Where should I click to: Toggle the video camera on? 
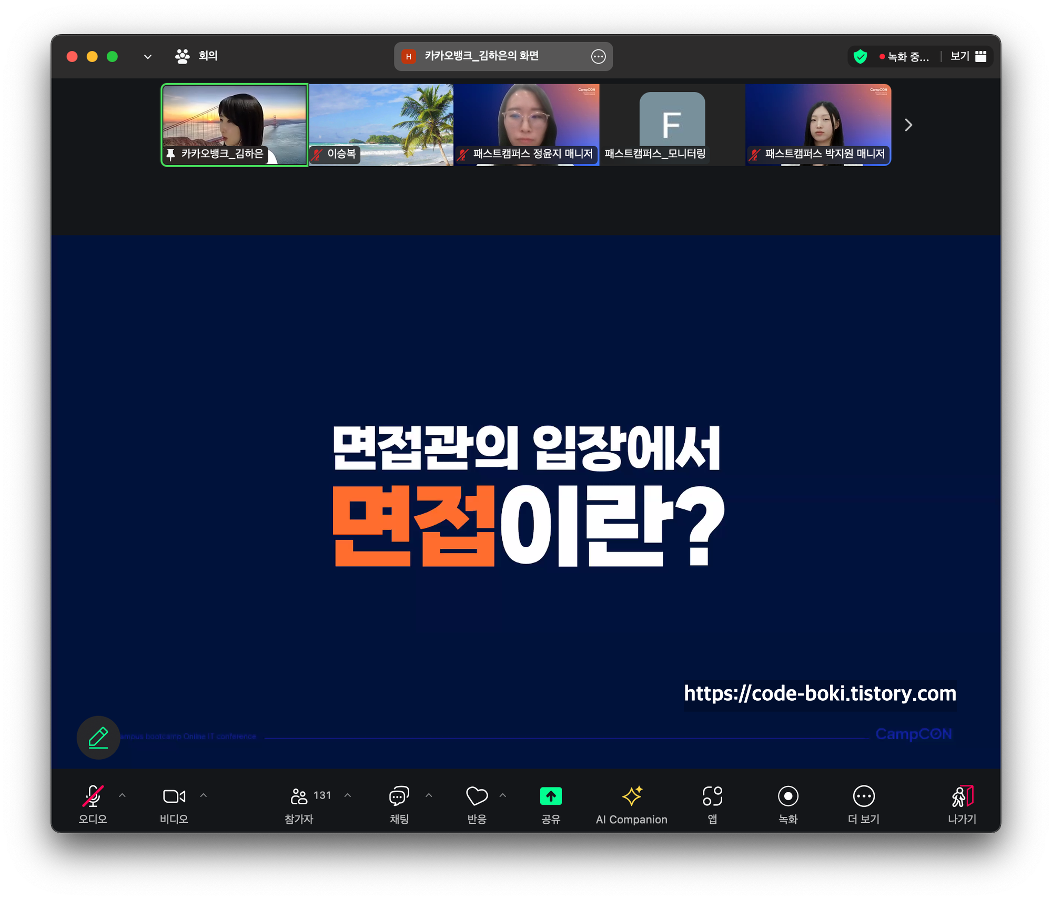[174, 796]
